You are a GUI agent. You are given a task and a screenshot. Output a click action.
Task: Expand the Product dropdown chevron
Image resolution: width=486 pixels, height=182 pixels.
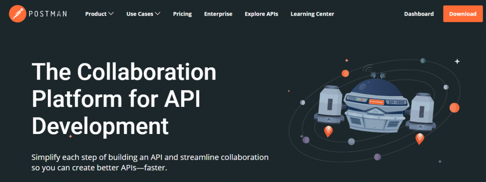click(x=111, y=14)
